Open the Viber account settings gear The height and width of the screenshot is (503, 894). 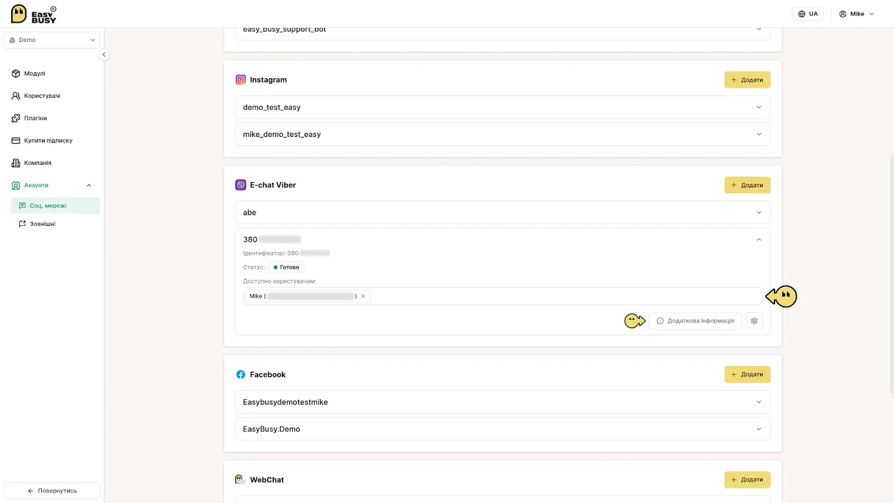(x=754, y=321)
